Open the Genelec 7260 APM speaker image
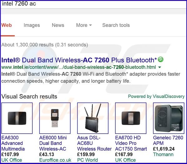Viewport: 187px width, 164px height. (x=169, y=118)
